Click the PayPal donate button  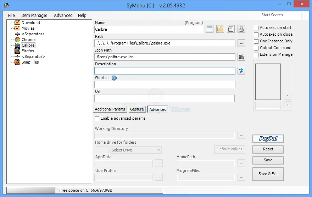point(268,138)
